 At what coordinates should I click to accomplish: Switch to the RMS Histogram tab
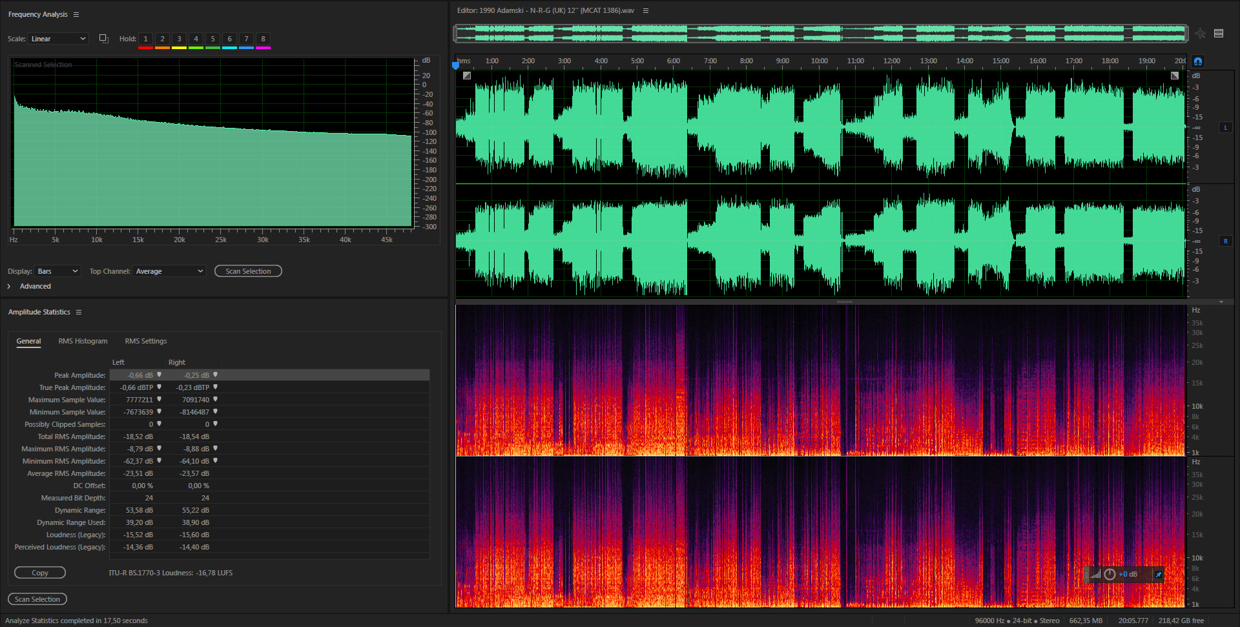(x=83, y=341)
